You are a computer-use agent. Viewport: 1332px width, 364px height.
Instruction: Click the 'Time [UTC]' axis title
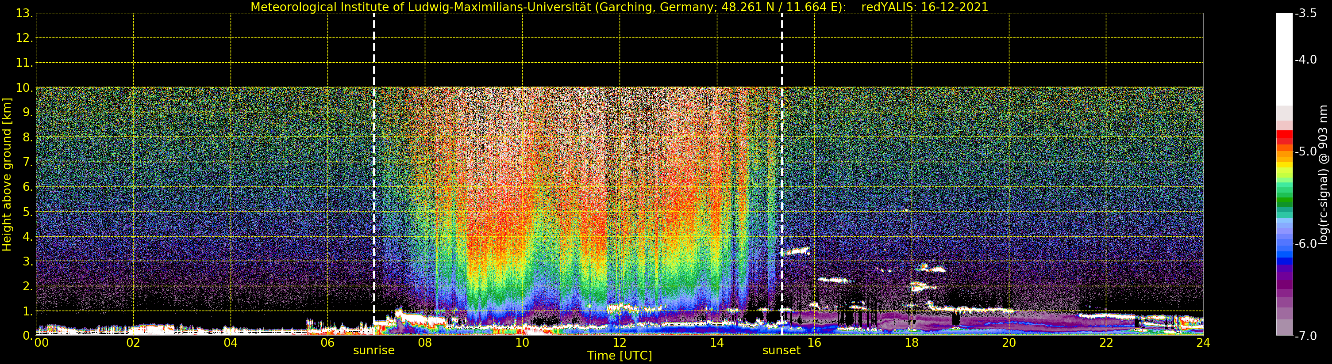click(619, 356)
